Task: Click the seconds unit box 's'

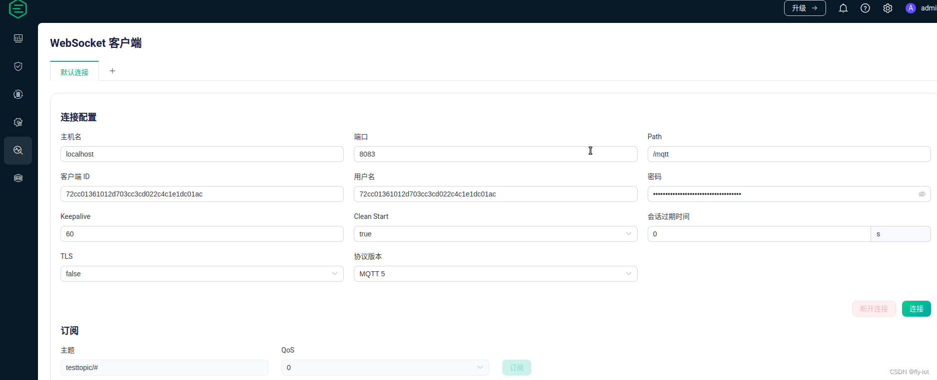Action: pyautogui.click(x=901, y=234)
